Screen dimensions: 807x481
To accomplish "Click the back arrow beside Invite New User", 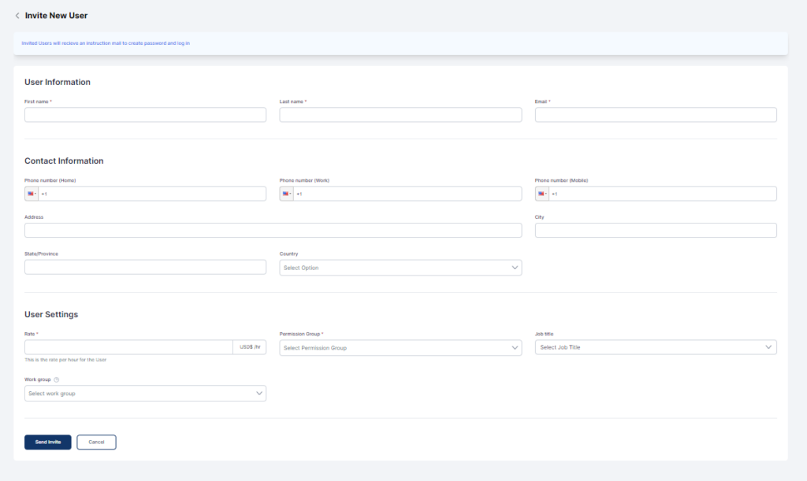I will [17, 16].
